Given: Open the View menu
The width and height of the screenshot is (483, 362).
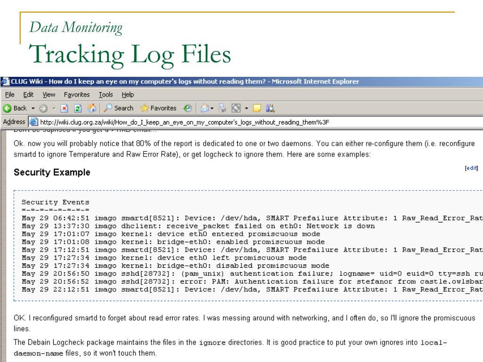Looking at the screenshot, I should (49, 94).
